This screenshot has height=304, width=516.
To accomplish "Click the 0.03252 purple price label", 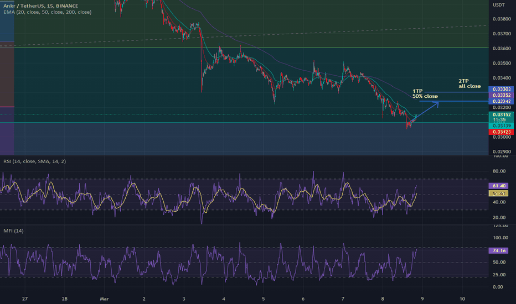I will [x=501, y=95].
